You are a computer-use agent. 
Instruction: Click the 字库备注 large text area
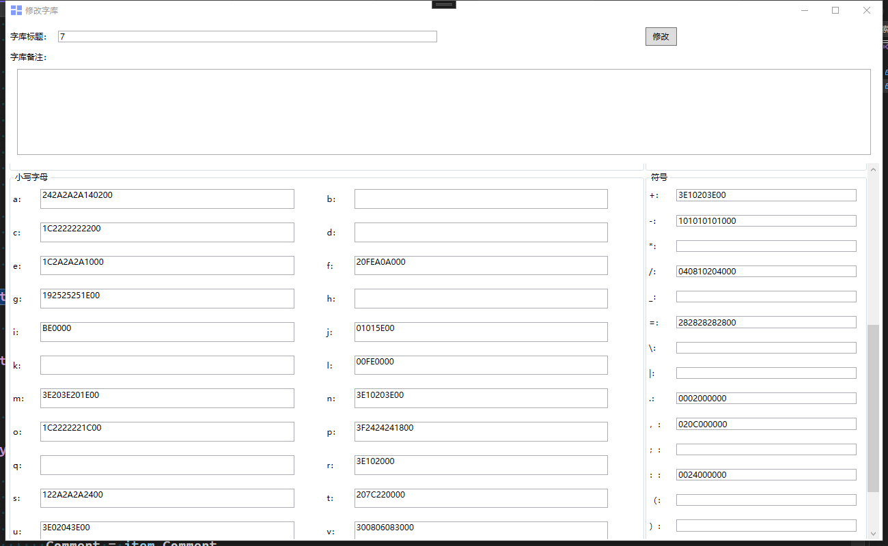pyautogui.click(x=444, y=111)
